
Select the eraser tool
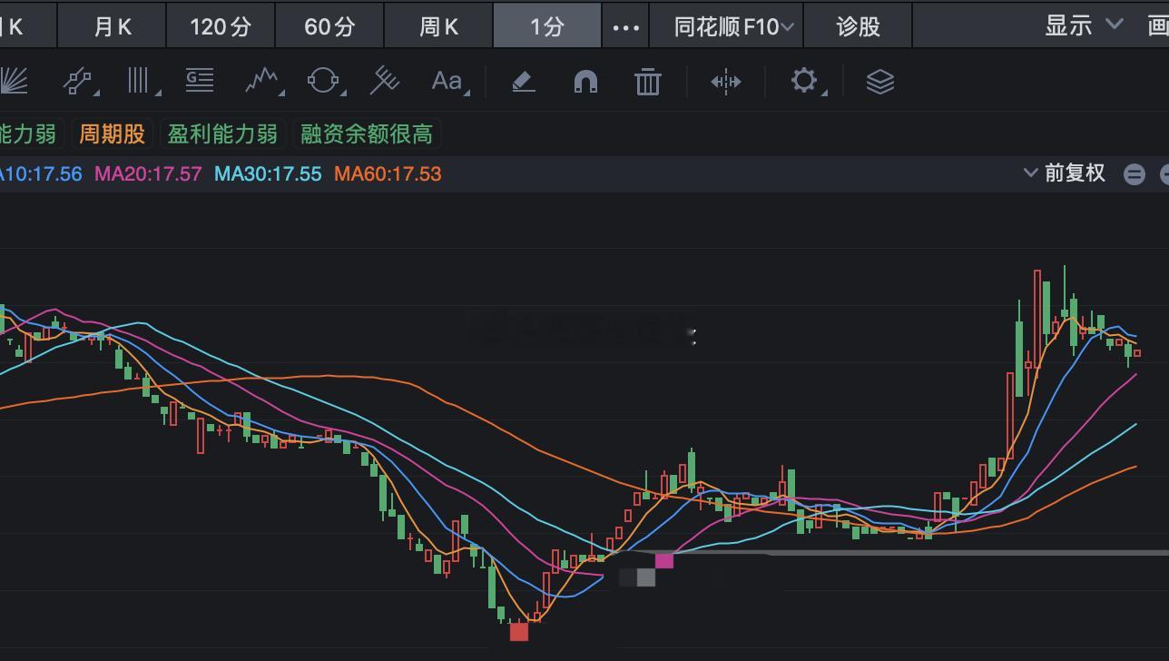pos(523,82)
